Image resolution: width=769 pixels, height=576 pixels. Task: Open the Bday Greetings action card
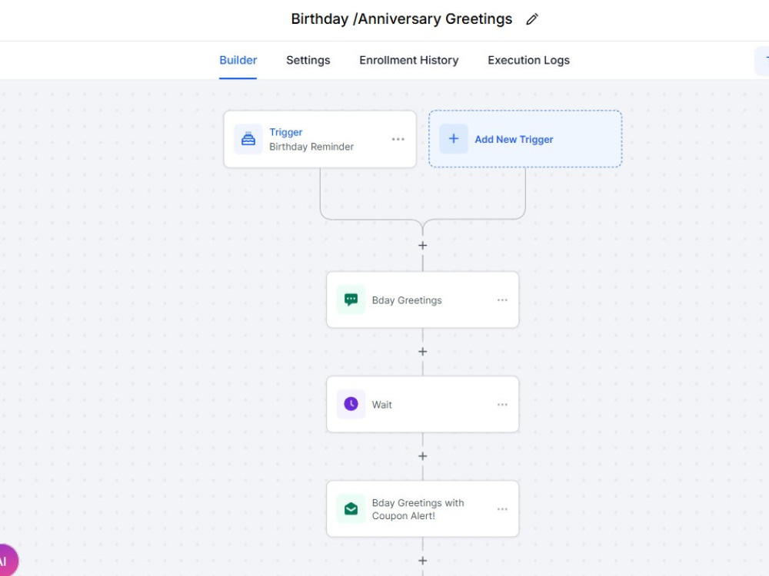click(422, 300)
